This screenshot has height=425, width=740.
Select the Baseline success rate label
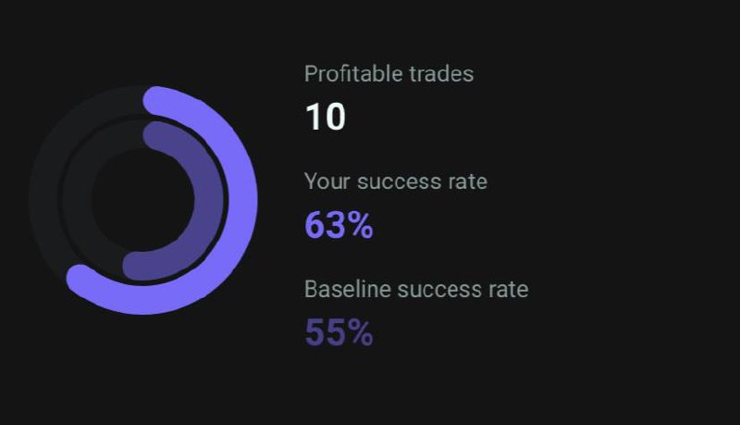click(416, 289)
